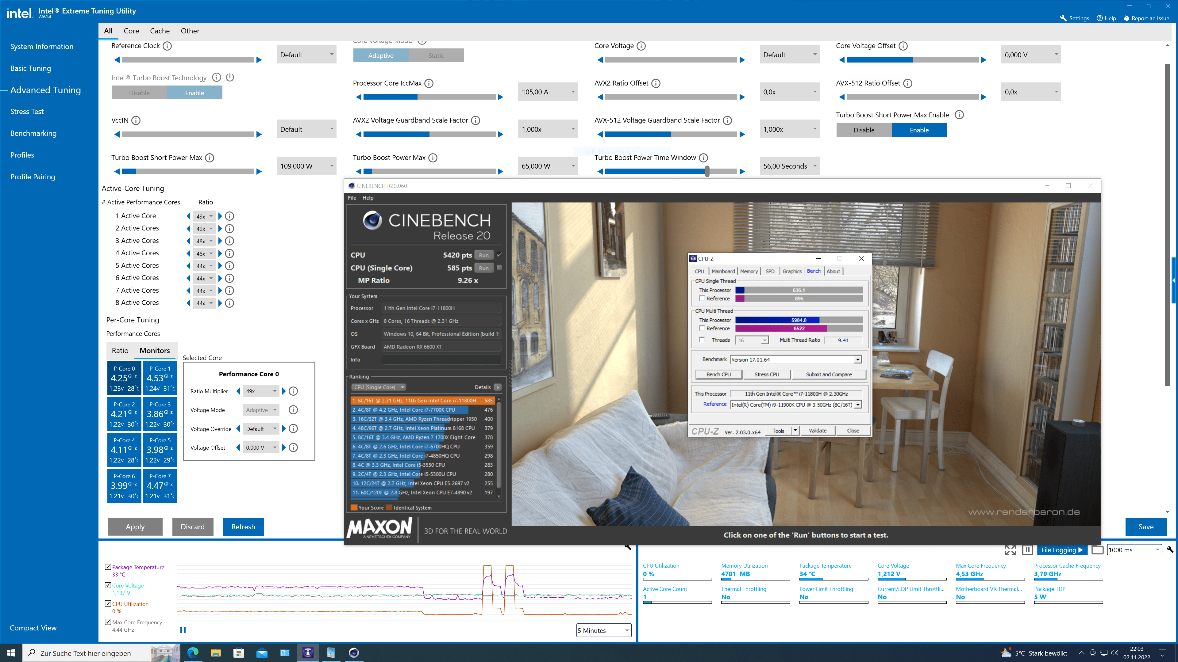Open the 1000 ms sampling interval dropdown
The width and height of the screenshot is (1178, 662).
tap(1134, 550)
